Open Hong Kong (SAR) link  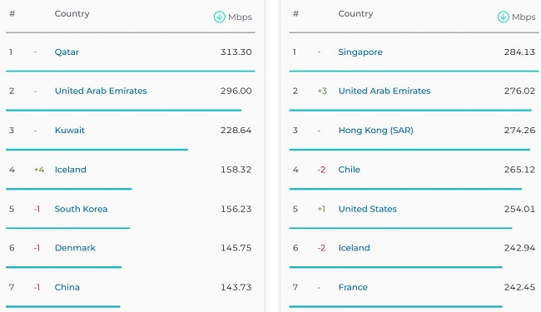[x=375, y=131]
